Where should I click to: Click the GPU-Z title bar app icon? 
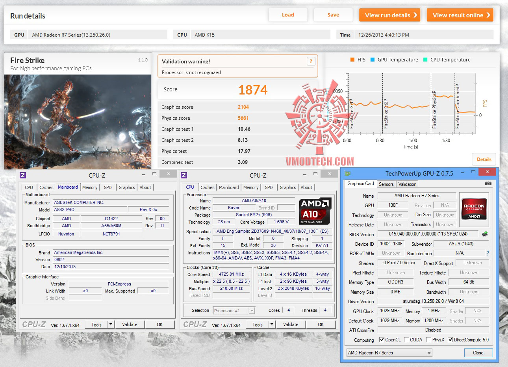(348, 173)
